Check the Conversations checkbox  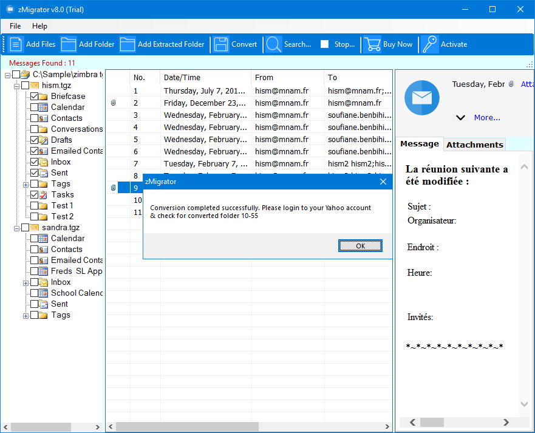tap(34, 129)
